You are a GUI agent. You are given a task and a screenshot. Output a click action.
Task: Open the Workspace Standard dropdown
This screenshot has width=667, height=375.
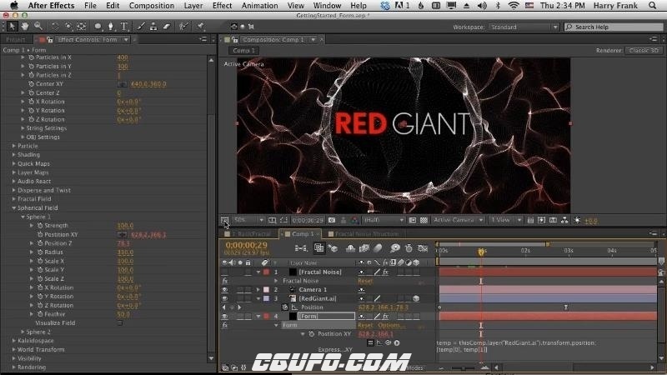point(524,27)
